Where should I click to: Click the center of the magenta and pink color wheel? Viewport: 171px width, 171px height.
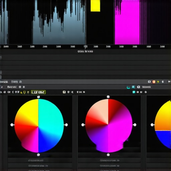click(108, 125)
